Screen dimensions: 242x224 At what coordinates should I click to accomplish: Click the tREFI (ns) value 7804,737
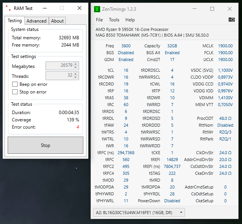[x=172, y=166]
